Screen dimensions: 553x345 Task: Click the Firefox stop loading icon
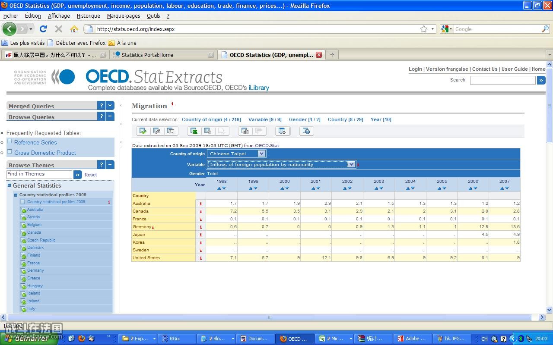click(59, 29)
